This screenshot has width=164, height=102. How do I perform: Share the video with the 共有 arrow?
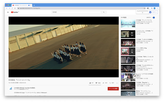(103, 83)
